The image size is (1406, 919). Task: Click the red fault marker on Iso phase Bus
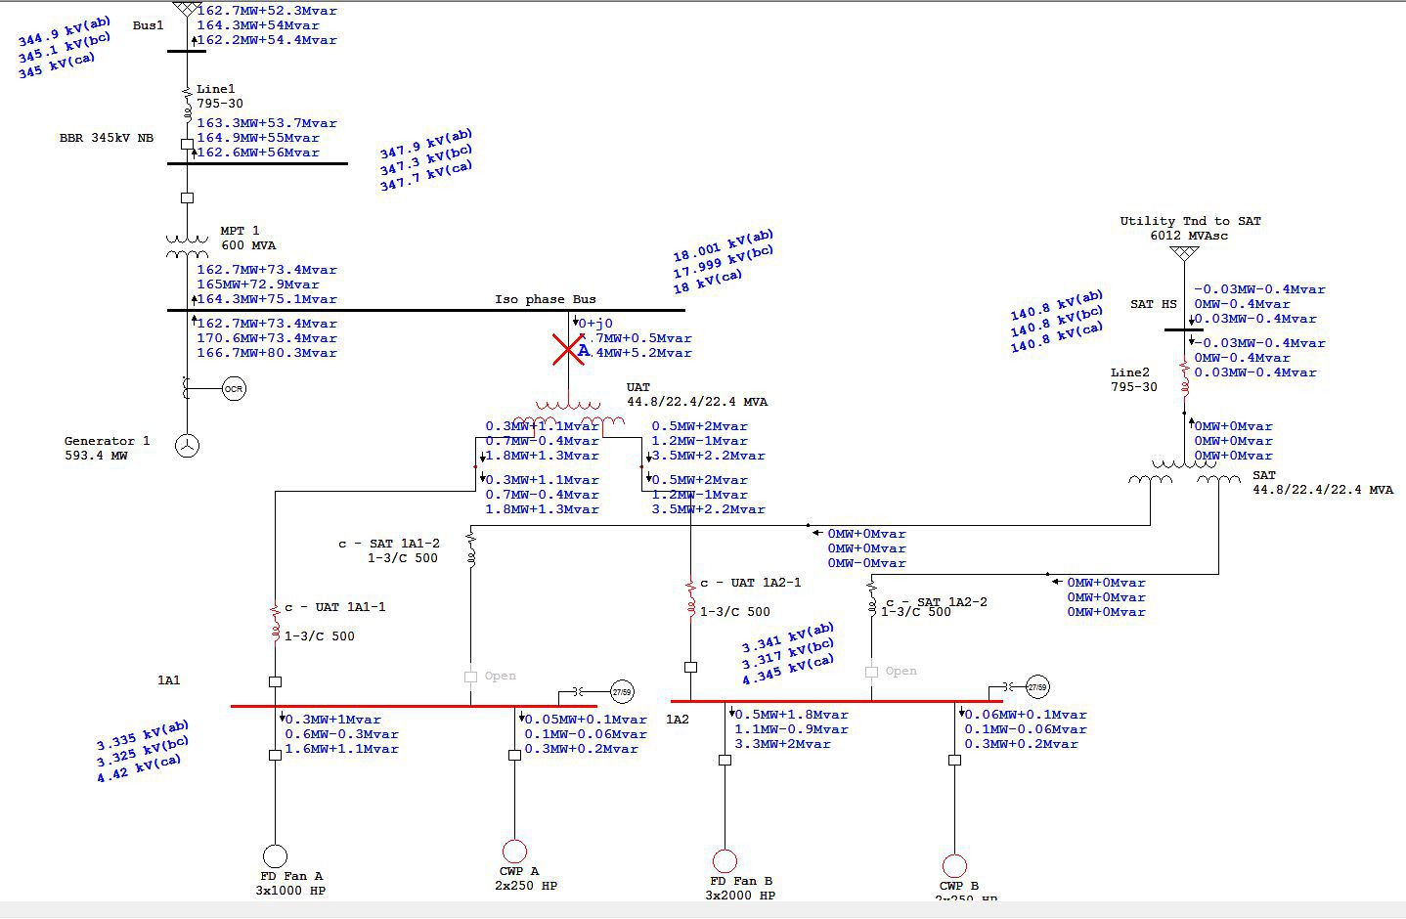(x=568, y=349)
